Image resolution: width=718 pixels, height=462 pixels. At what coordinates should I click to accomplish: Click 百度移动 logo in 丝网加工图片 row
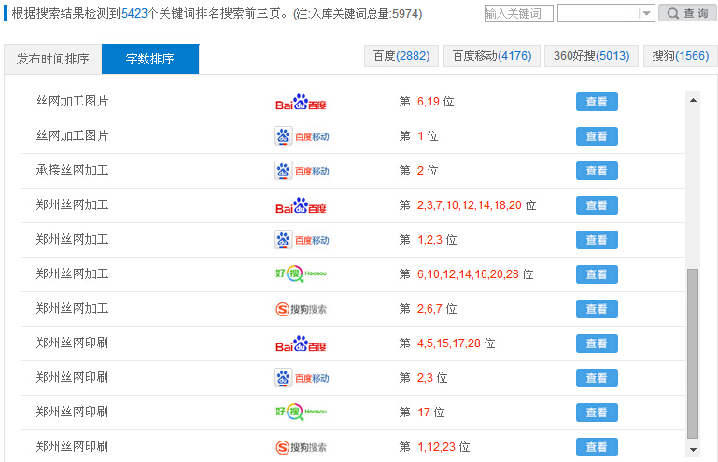tap(302, 136)
